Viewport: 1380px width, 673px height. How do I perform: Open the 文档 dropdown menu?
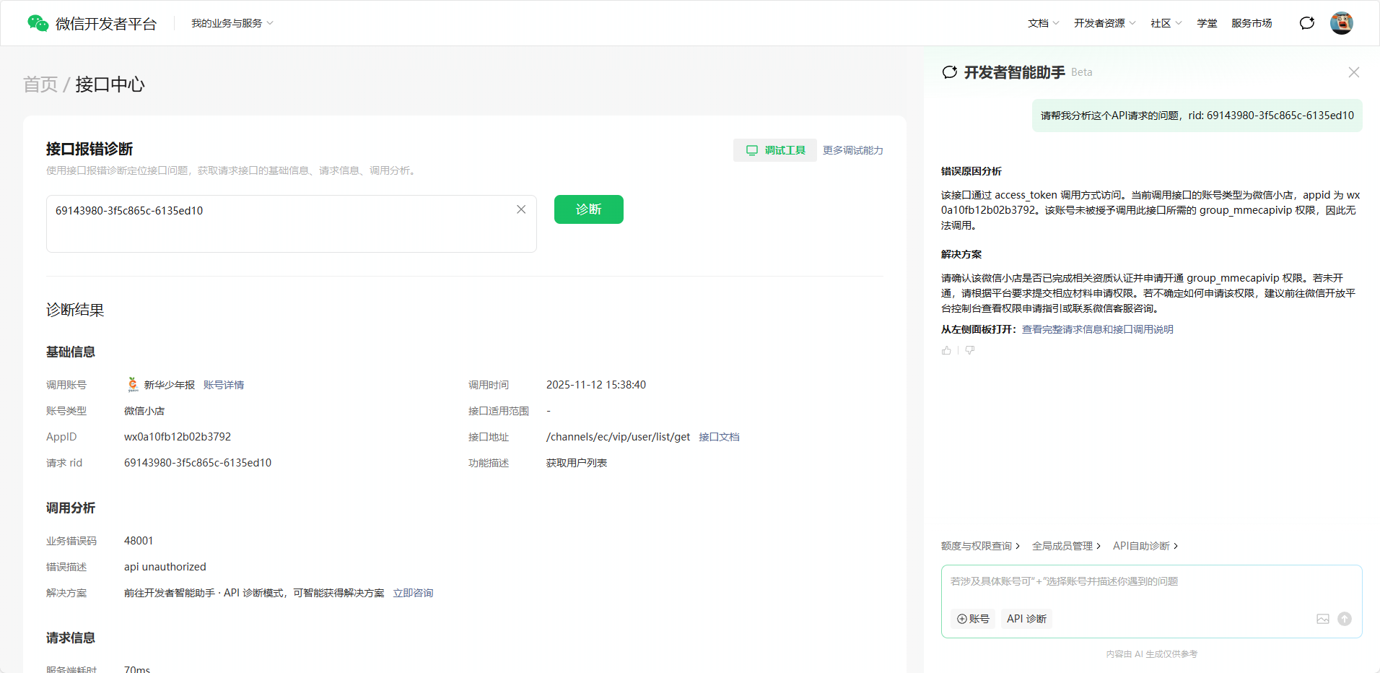tap(1044, 23)
